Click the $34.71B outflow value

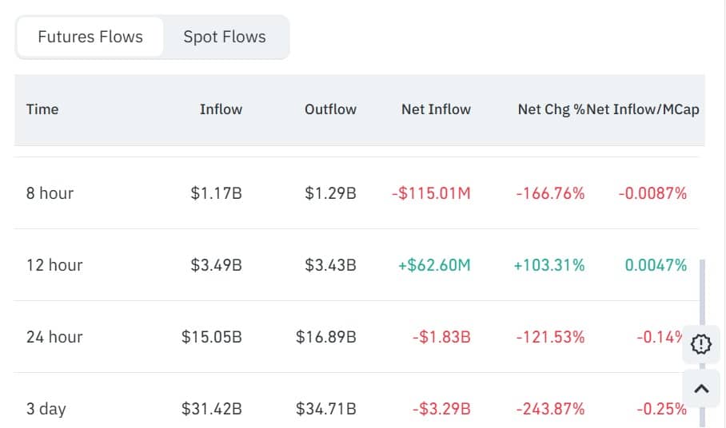[325, 408]
